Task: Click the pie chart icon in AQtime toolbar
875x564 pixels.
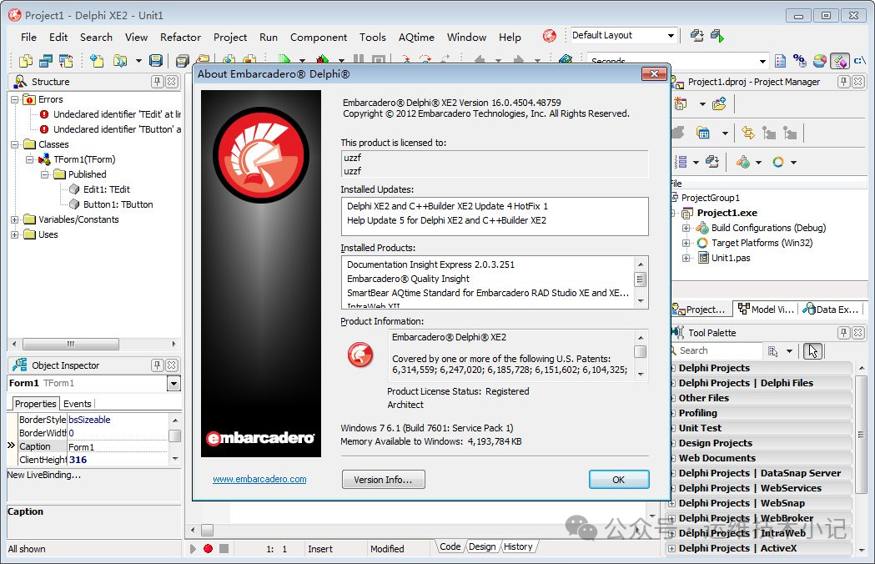Action: [x=820, y=60]
